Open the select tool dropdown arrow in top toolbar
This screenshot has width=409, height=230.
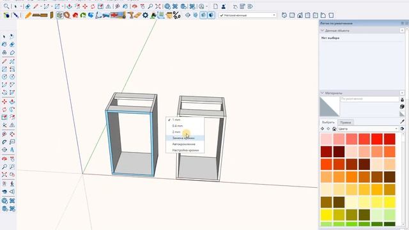click(20, 6)
